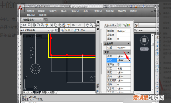Open the 帮助(H) menu

[x=43, y=15]
